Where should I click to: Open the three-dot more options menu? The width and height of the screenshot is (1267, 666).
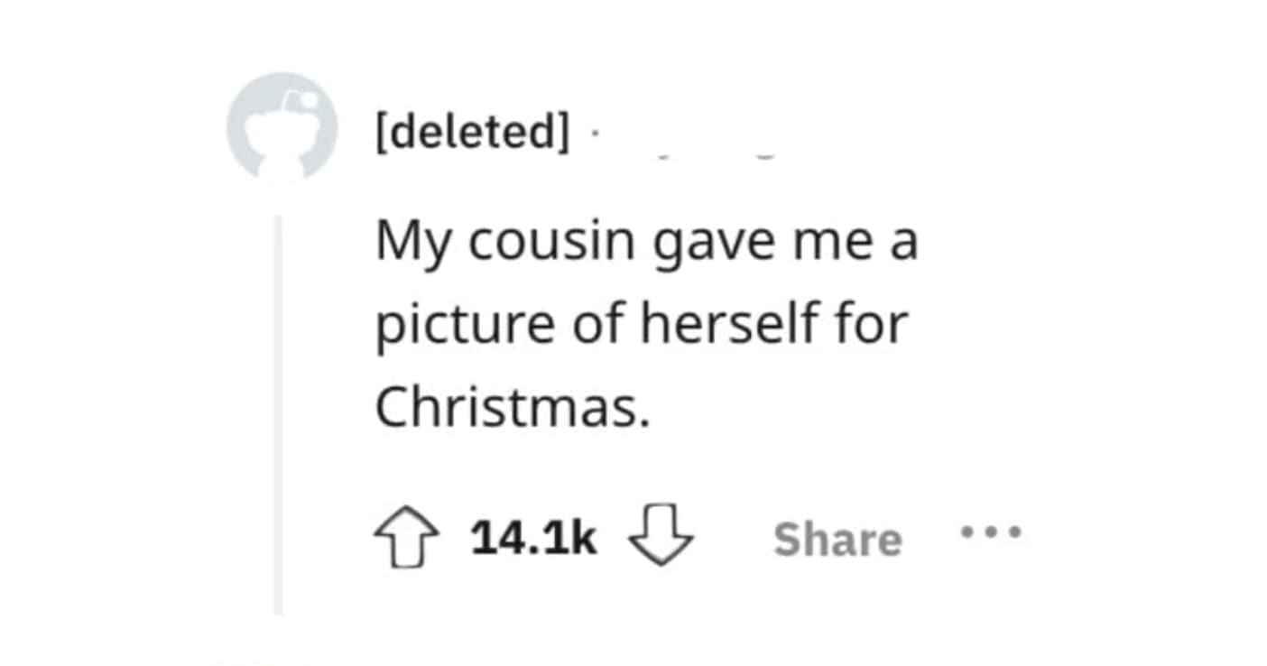(991, 533)
